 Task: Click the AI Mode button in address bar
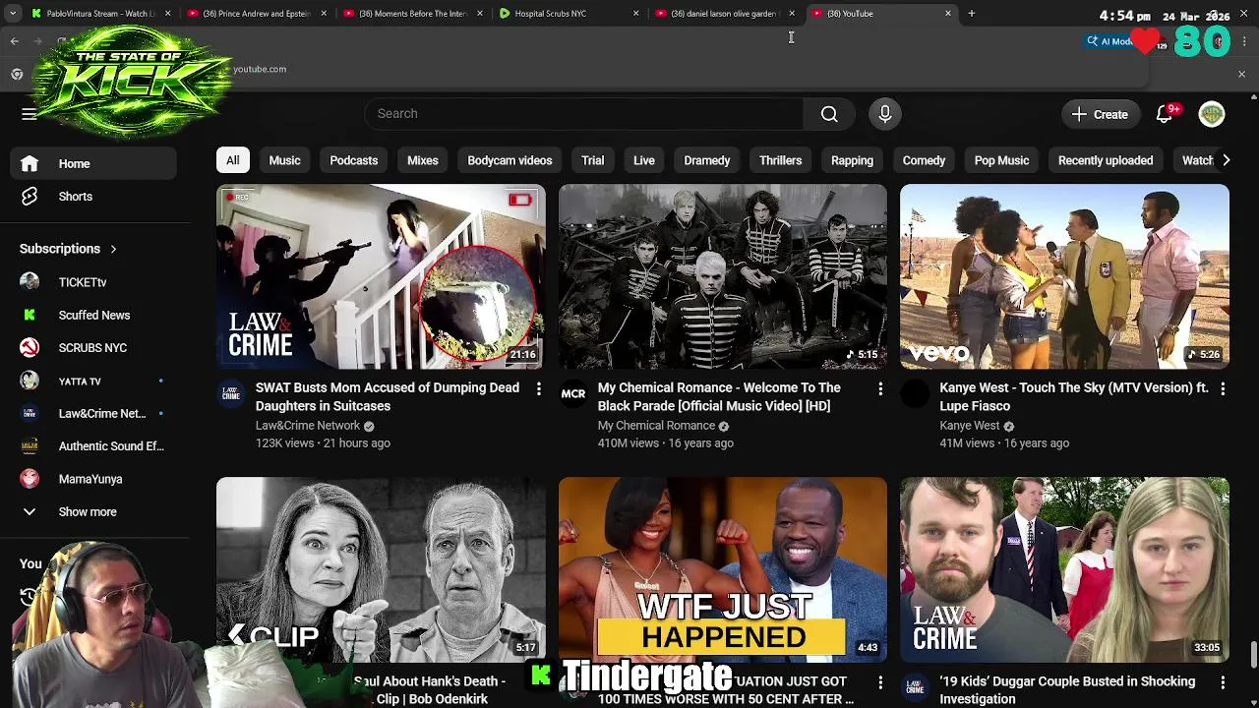1109,41
